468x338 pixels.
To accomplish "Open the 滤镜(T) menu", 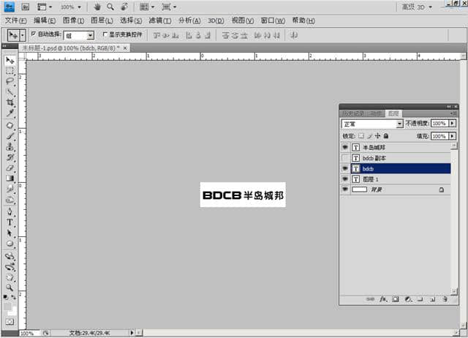I will [x=159, y=20].
